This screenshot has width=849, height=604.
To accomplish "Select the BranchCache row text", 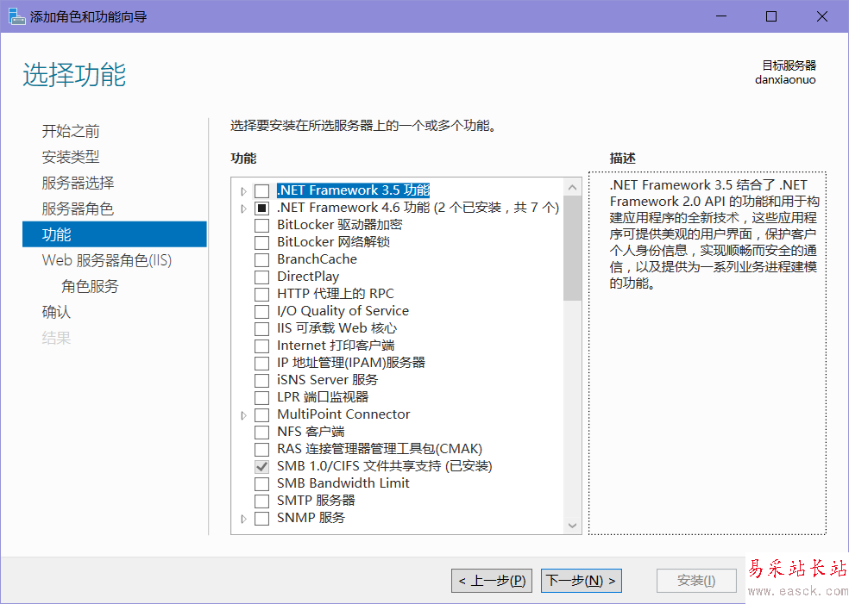I will [317, 259].
